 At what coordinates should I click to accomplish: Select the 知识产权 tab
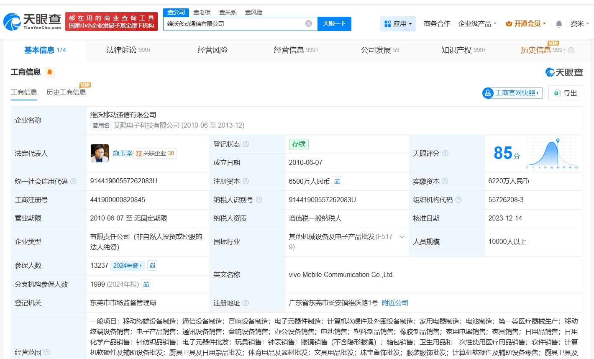click(463, 50)
